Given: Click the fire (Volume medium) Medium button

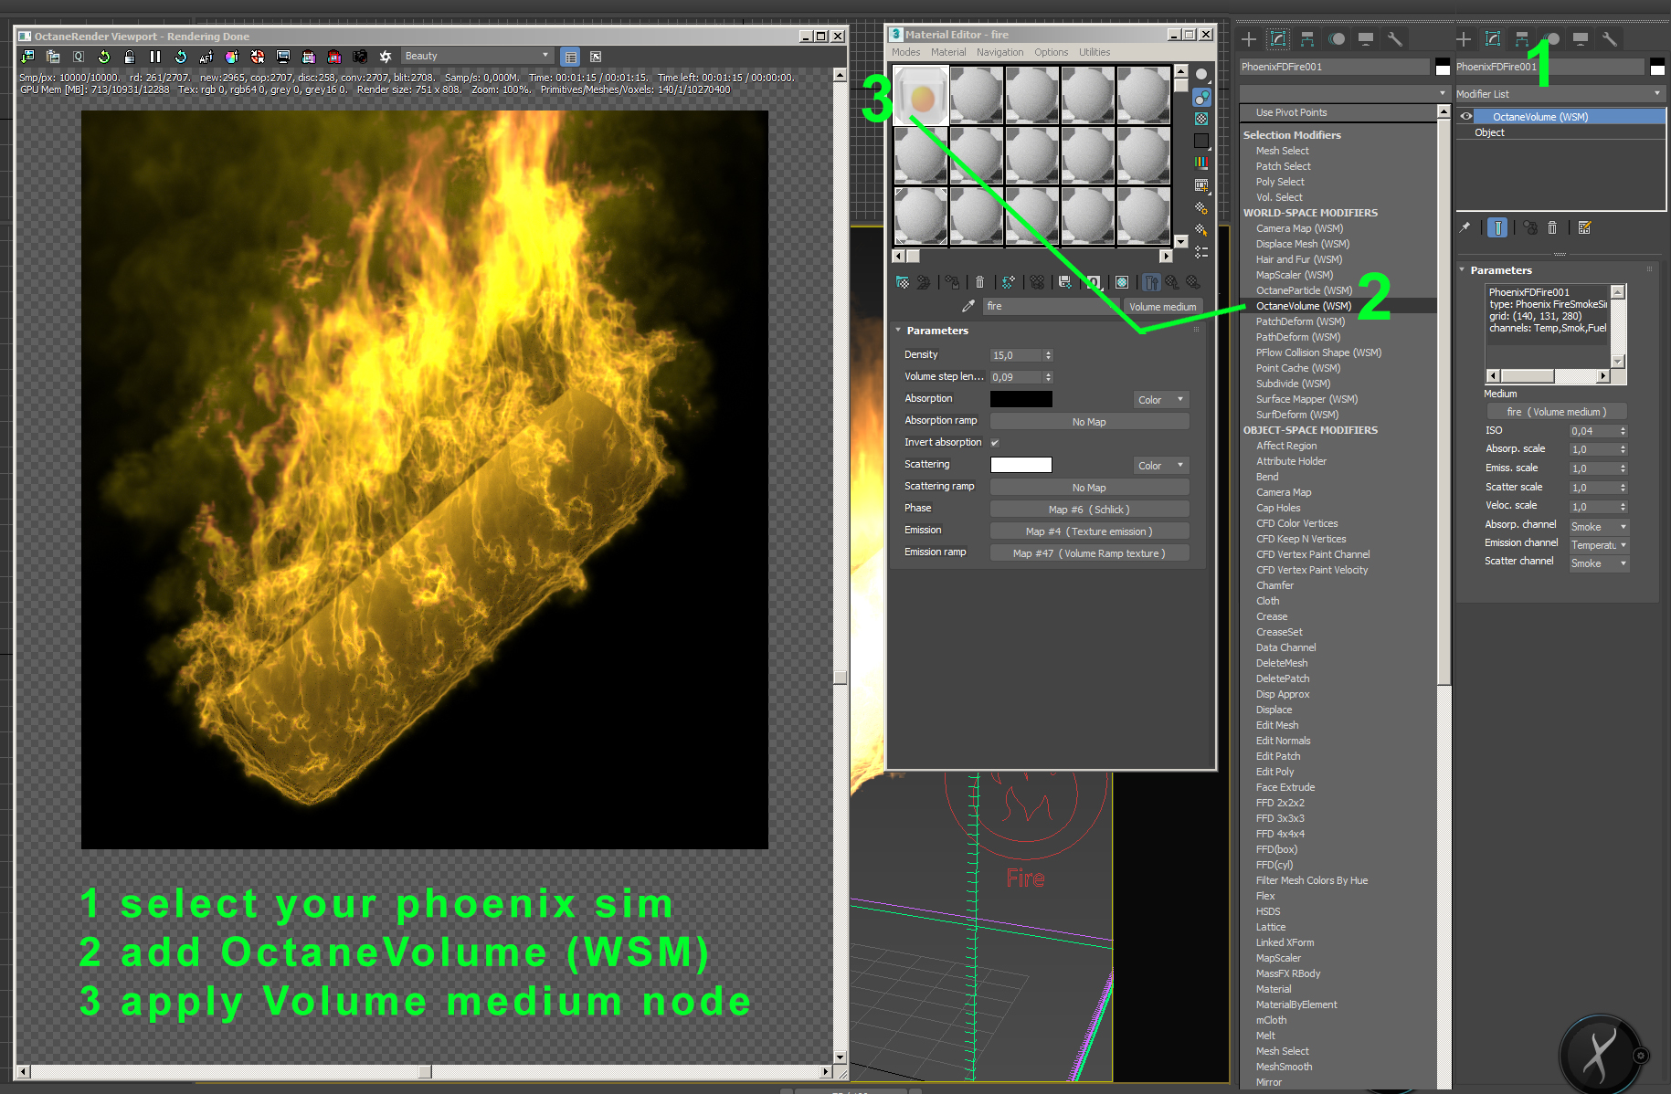Looking at the screenshot, I should pos(1557,412).
